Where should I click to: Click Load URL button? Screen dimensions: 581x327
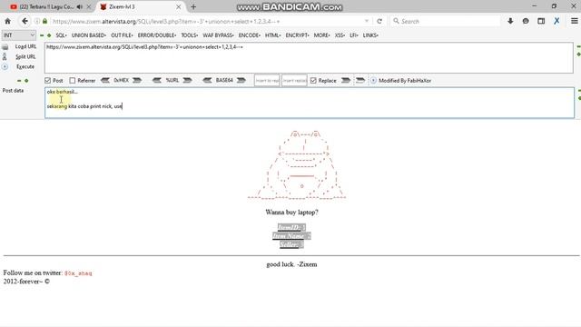(x=25, y=46)
